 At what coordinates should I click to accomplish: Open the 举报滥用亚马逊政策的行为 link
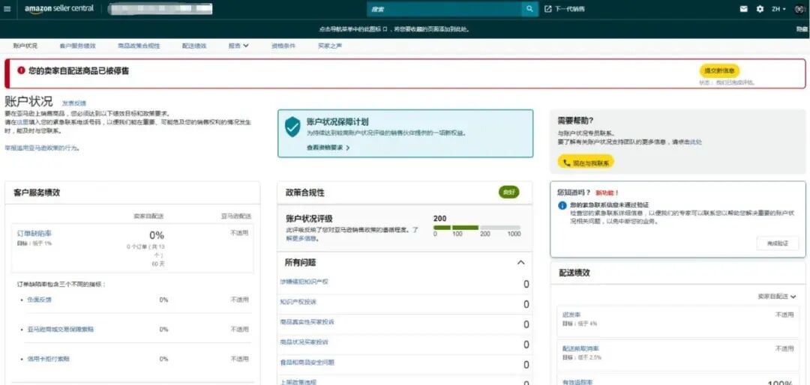pos(42,148)
